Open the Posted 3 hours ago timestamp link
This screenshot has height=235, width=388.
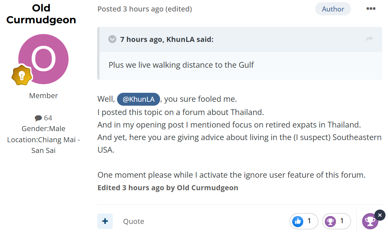coord(130,9)
